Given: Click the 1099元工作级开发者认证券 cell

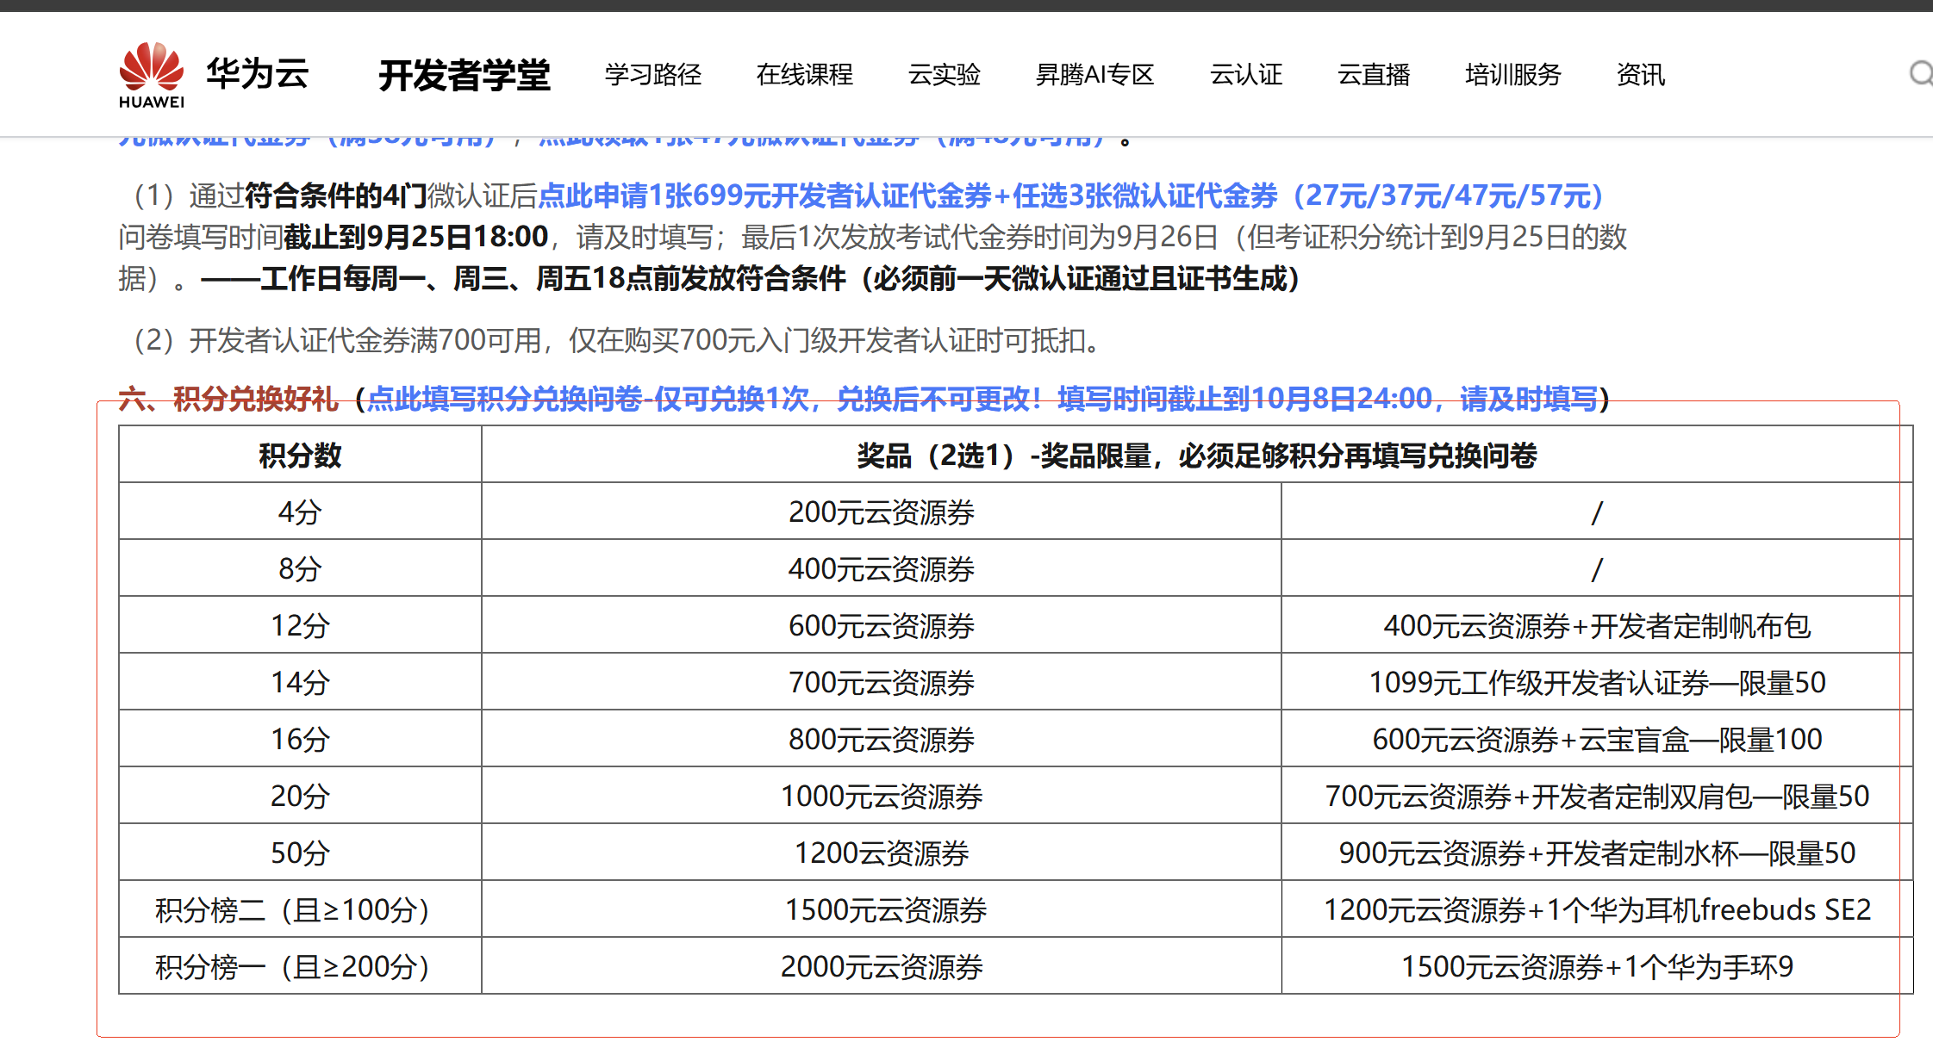Looking at the screenshot, I should pyautogui.click(x=1596, y=682).
